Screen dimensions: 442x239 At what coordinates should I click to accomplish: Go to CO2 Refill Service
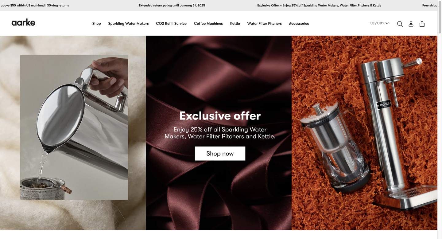pos(171,24)
